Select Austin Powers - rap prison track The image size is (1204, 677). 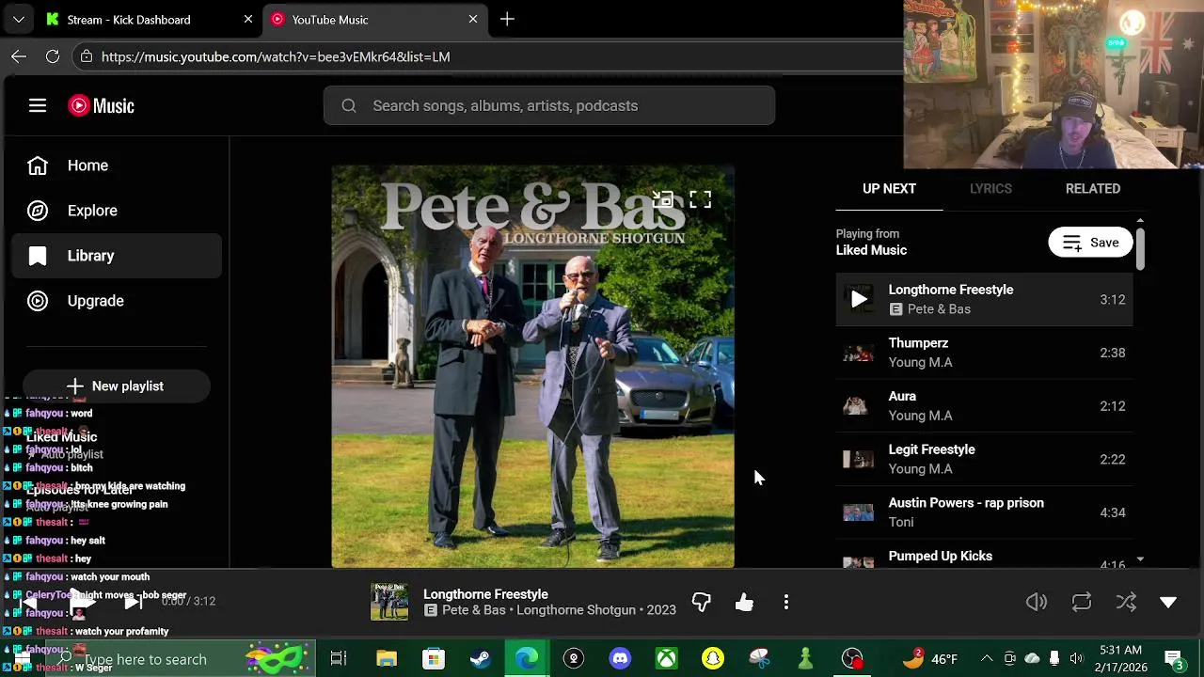click(984, 512)
